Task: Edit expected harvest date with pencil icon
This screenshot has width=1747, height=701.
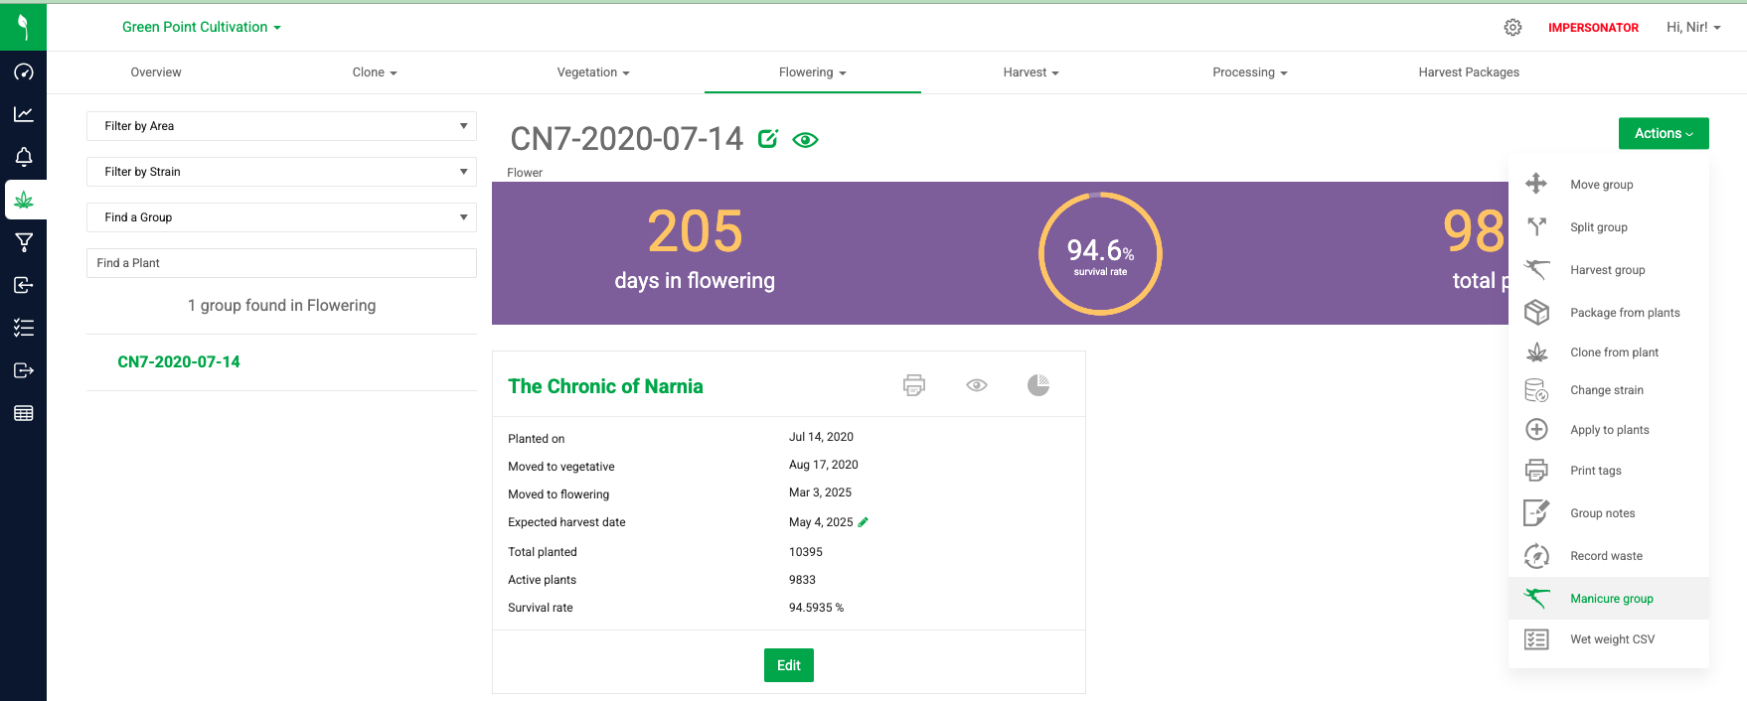Action: pyautogui.click(x=863, y=522)
